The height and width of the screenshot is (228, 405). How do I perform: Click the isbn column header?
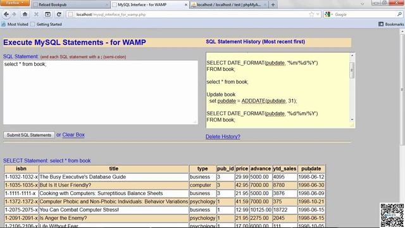[21, 168]
